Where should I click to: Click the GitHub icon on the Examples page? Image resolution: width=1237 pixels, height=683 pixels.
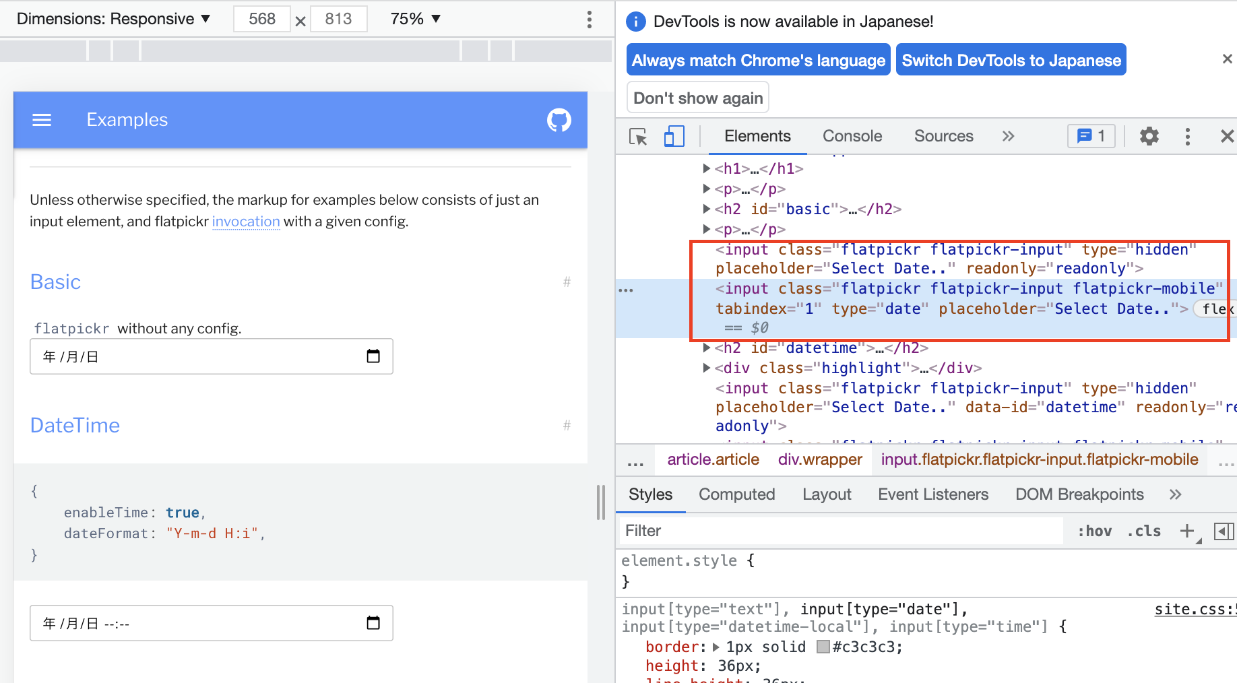558,120
